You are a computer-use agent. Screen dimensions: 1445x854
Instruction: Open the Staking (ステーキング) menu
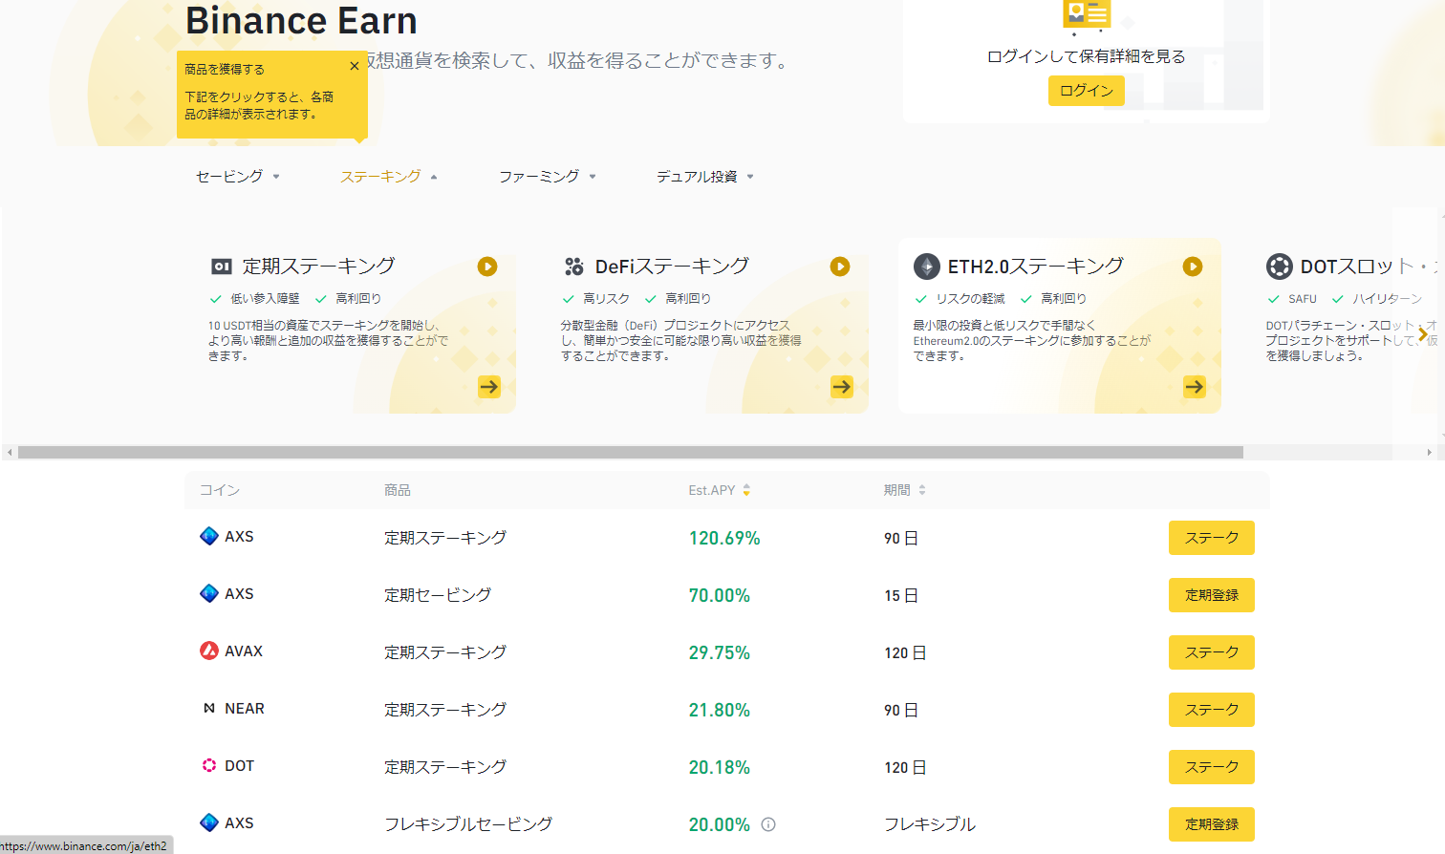click(389, 177)
